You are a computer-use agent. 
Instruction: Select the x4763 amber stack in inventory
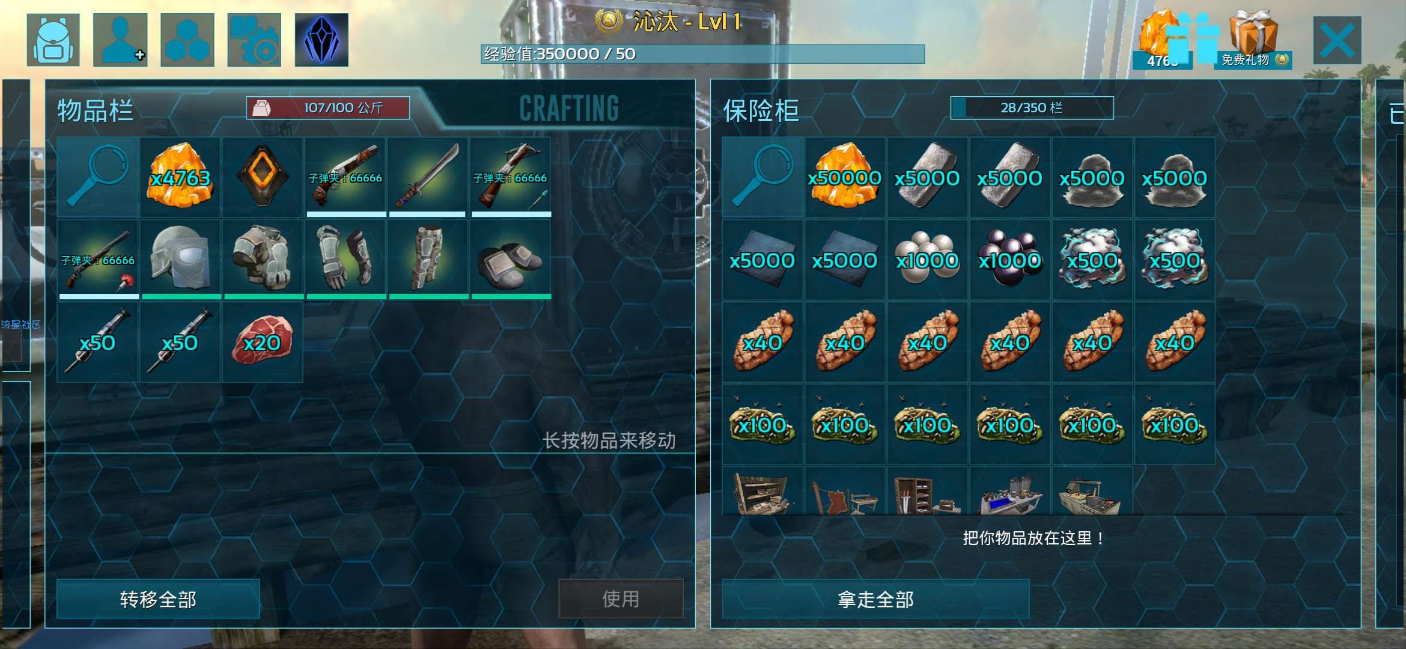pyautogui.click(x=180, y=177)
